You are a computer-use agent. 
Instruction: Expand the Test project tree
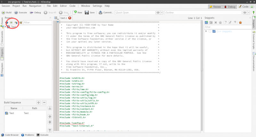point(5,27)
